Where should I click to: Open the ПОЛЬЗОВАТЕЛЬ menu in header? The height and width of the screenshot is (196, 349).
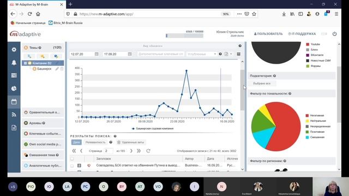pyautogui.click(x=268, y=34)
